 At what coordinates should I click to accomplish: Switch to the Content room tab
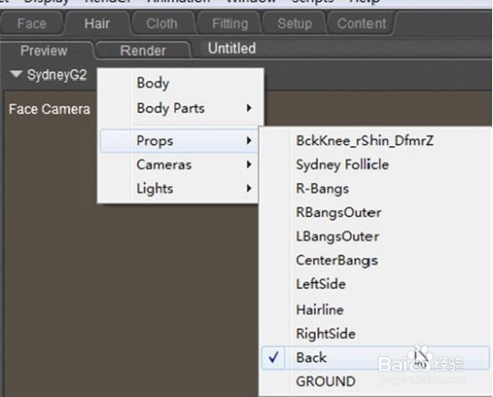coord(361,24)
